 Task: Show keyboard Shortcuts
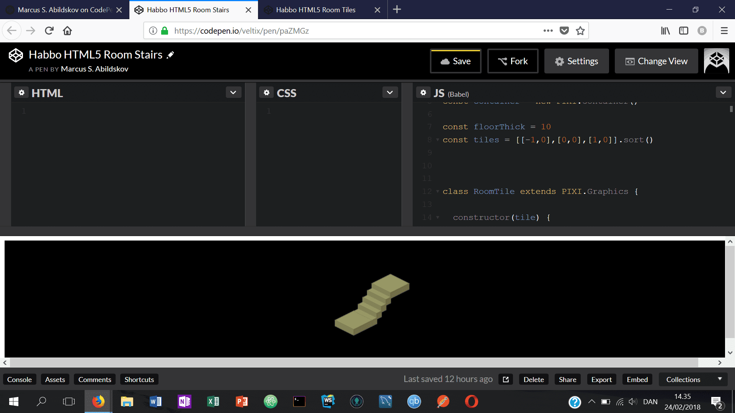[x=139, y=379]
